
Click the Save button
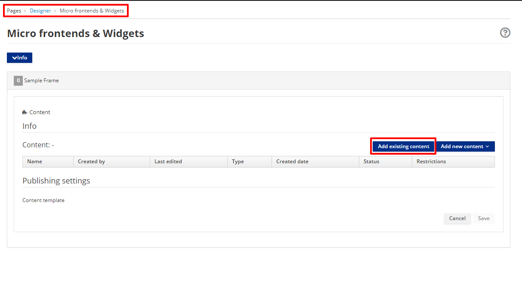(x=484, y=218)
